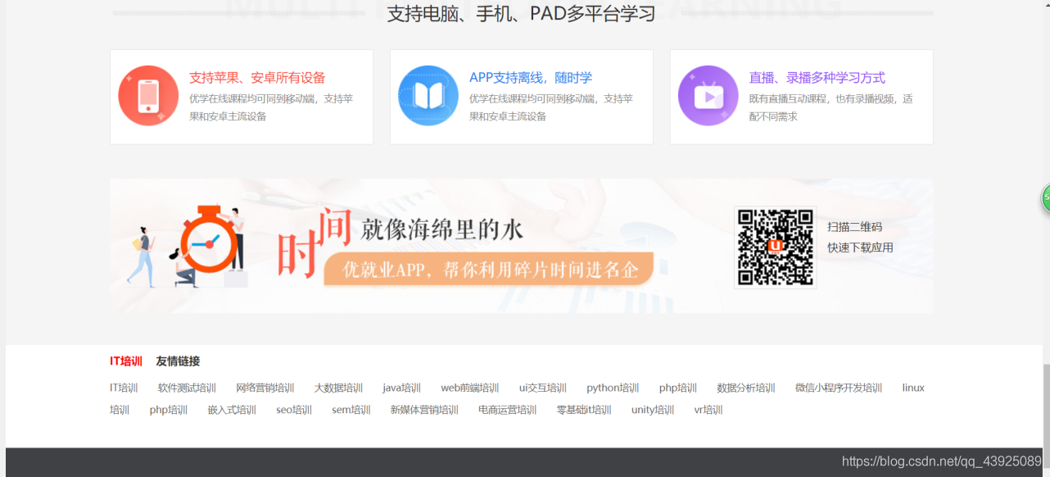The width and height of the screenshot is (1050, 477).
Task: Click the red mobile phone icon
Action: pos(148,96)
